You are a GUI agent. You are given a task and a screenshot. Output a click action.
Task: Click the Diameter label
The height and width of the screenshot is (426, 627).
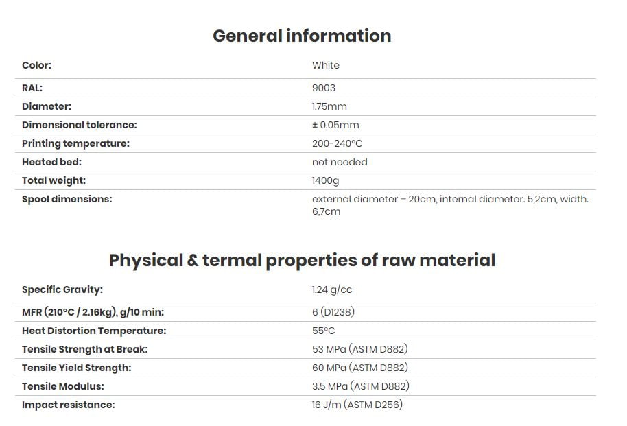47,106
